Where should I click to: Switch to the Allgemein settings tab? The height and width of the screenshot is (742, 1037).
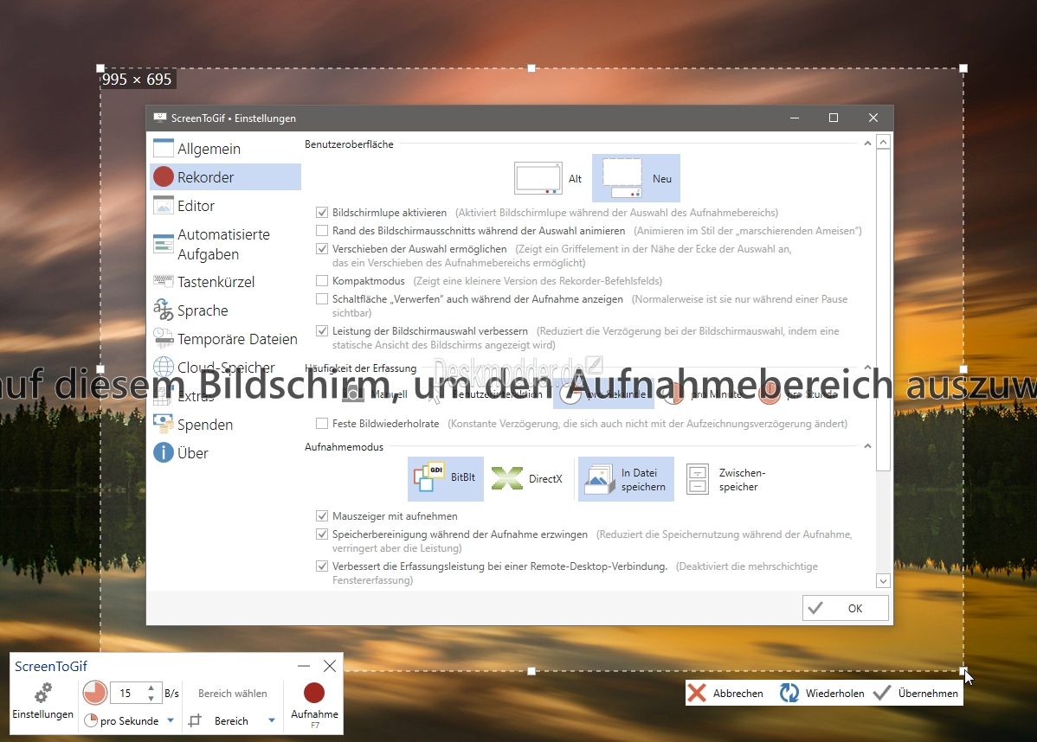click(226, 150)
